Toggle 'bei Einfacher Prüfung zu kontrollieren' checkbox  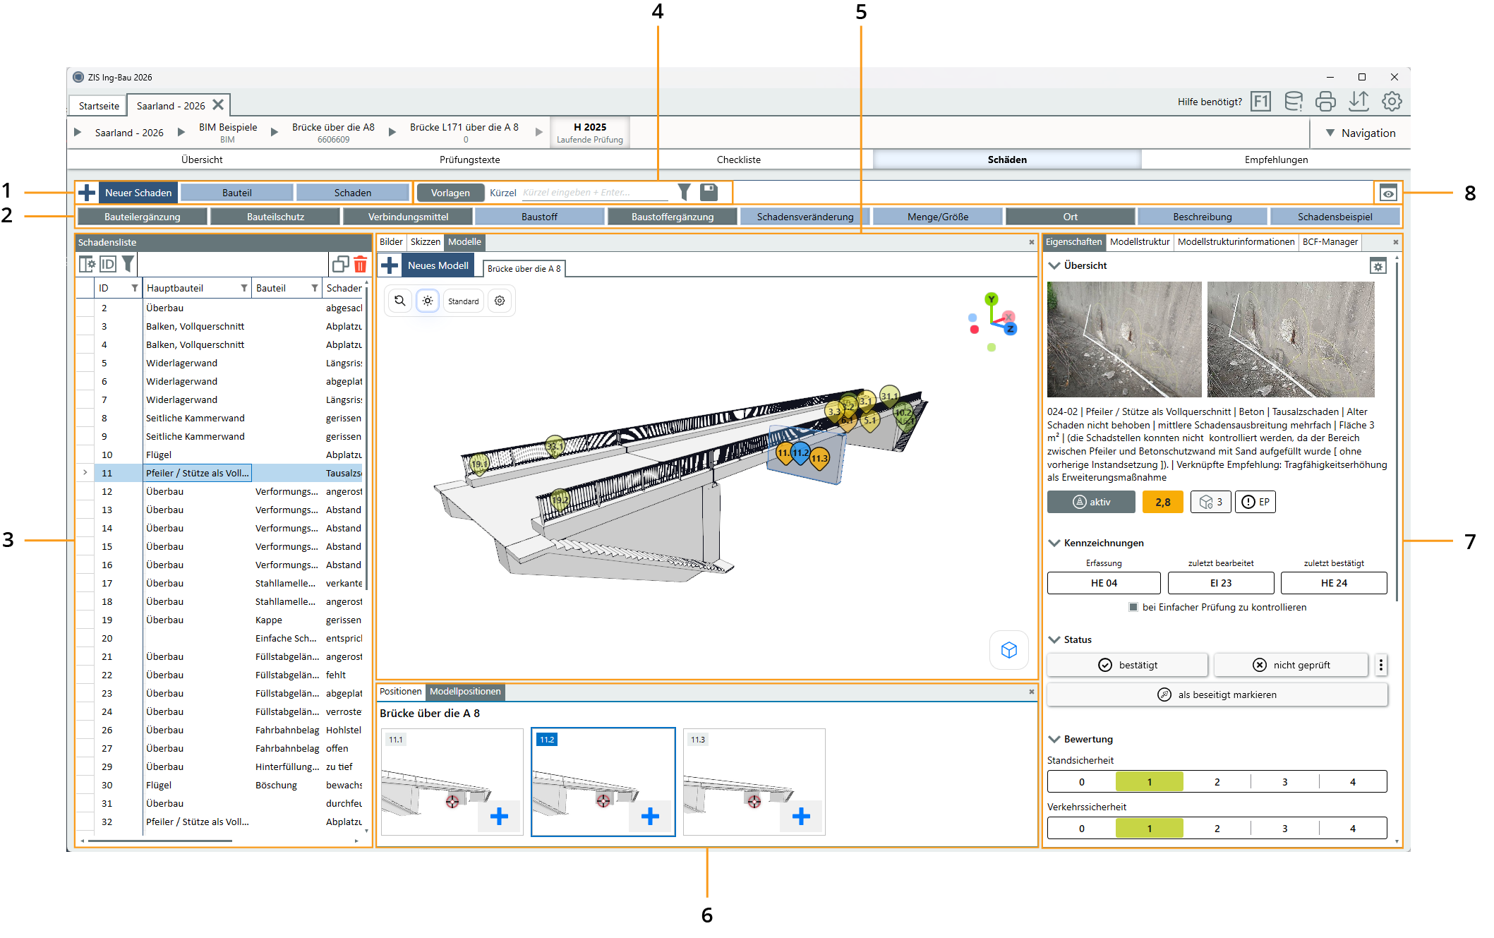pos(1133,607)
